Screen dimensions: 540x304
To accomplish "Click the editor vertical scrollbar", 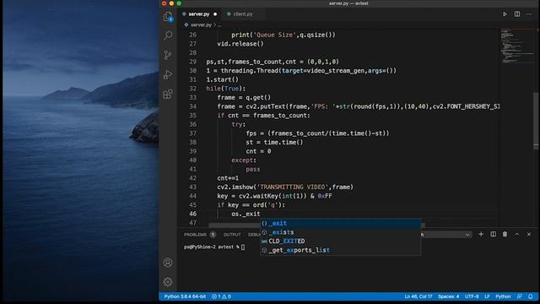I will coord(536,121).
